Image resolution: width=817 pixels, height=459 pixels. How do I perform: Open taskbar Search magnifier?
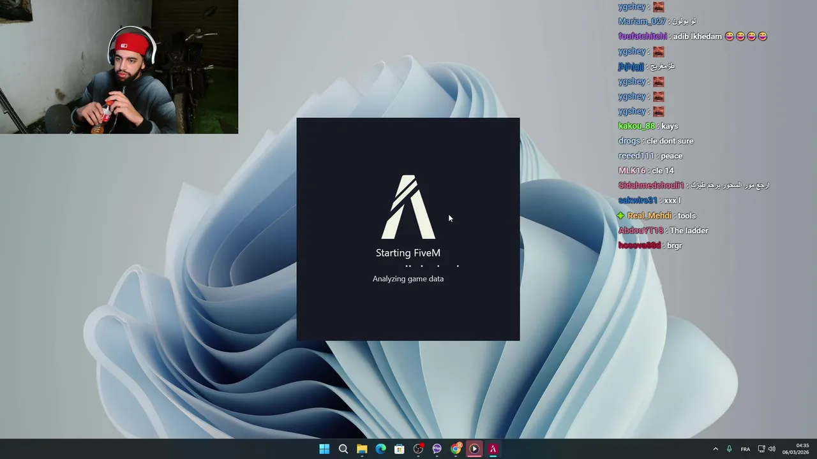coord(343,449)
